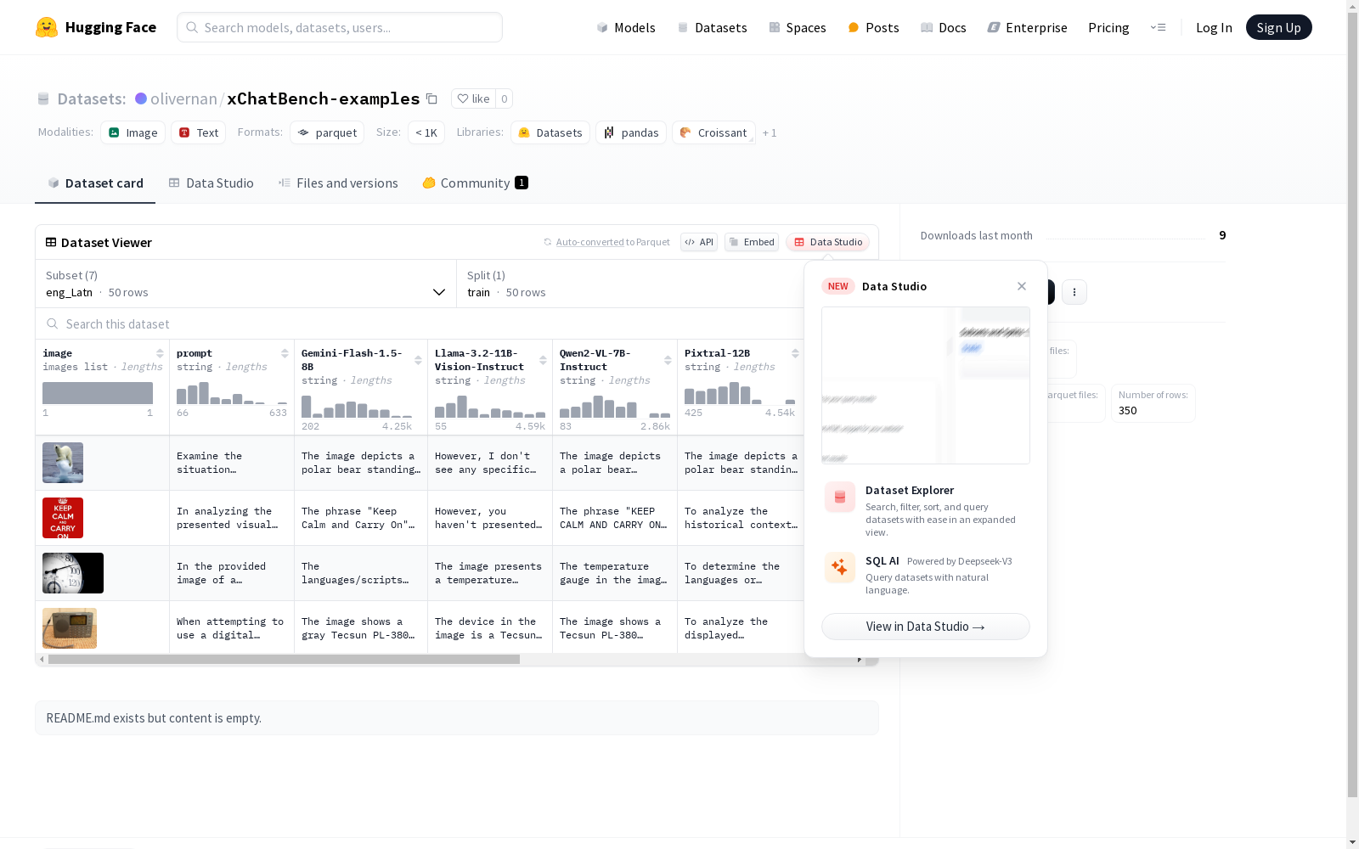The width and height of the screenshot is (1359, 849).
Task: Sort by the image column
Action: (x=160, y=353)
